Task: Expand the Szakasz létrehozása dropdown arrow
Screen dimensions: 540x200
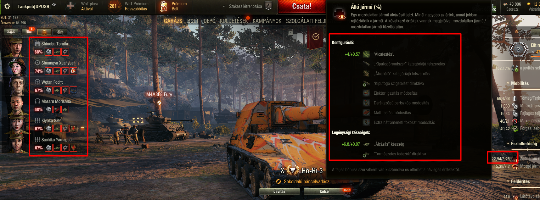Action: (x=224, y=6)
